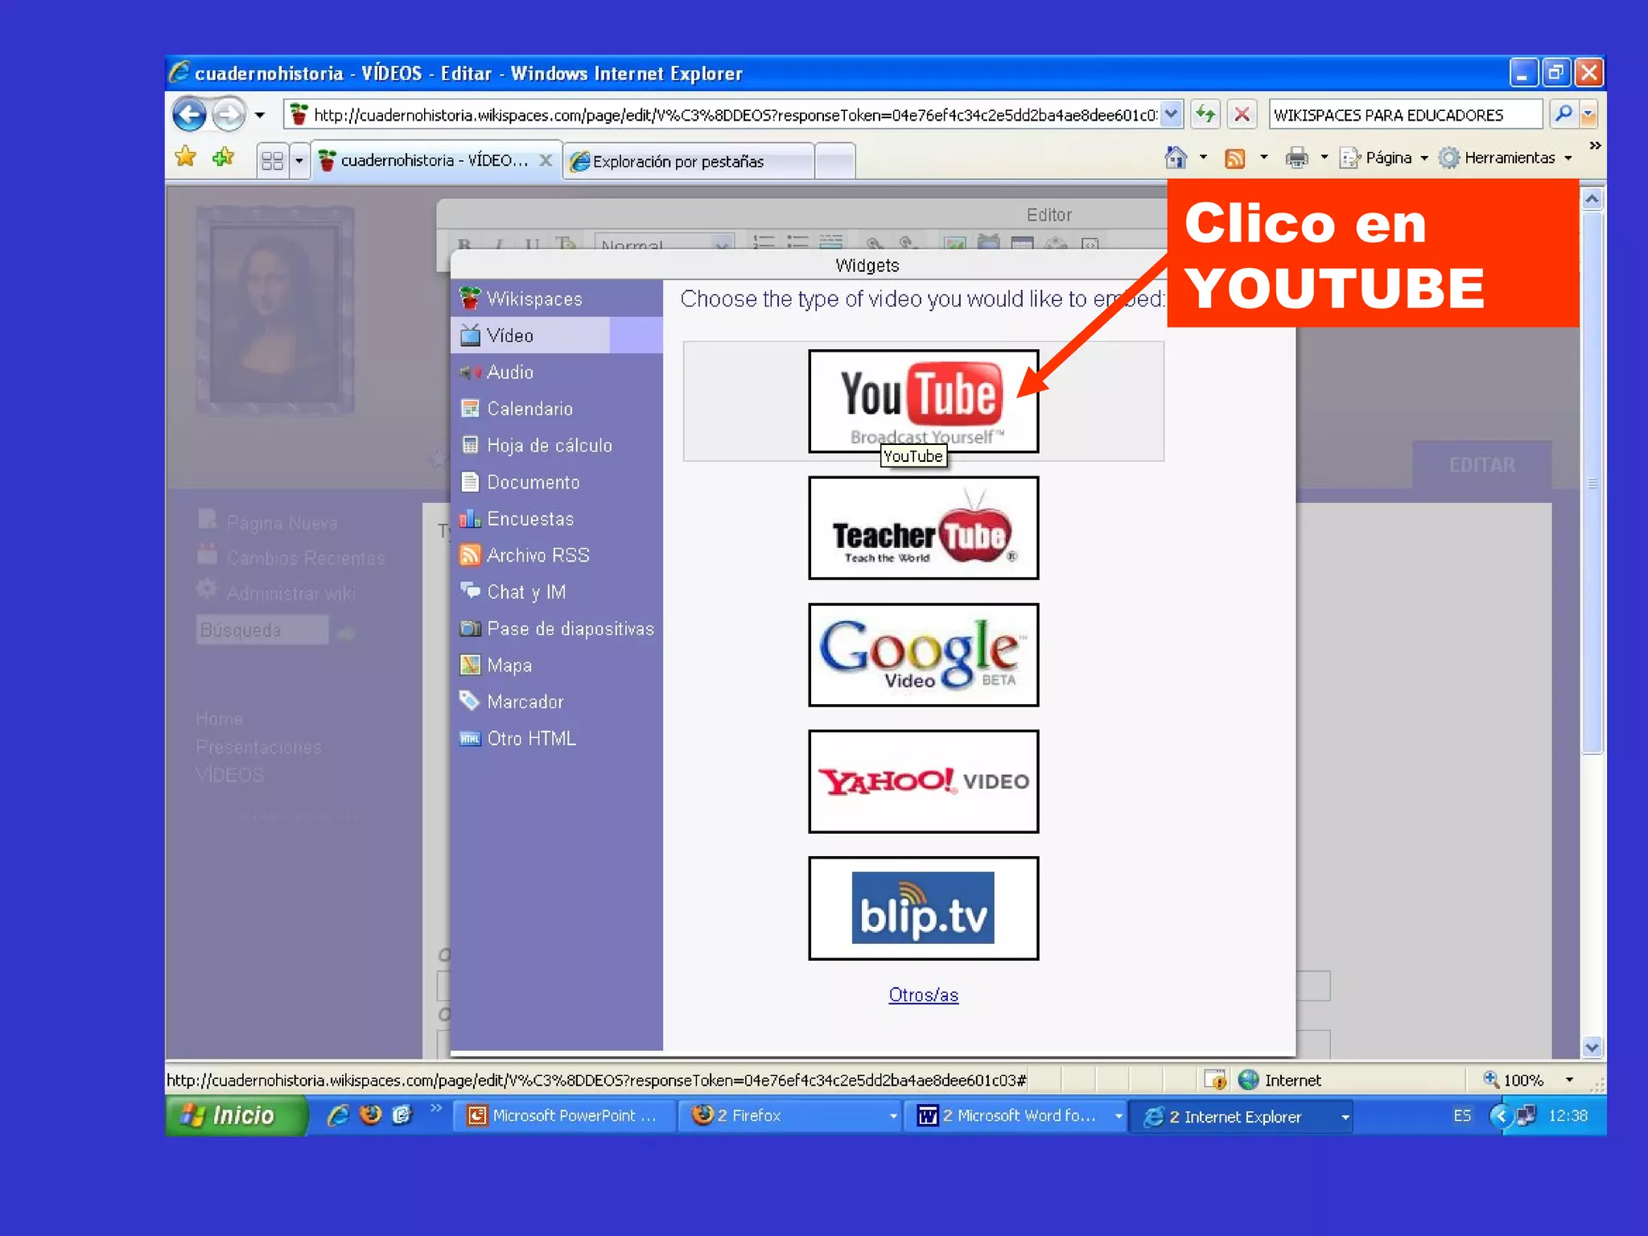Image resolution: width=1648 pixels, height=1236 pixels.
Task: Click the vertical scrollbar up arrow
Action: [1592, 199]
